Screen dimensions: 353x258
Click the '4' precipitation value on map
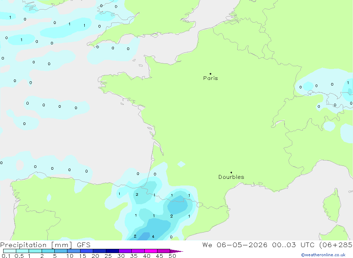point(153,237)
